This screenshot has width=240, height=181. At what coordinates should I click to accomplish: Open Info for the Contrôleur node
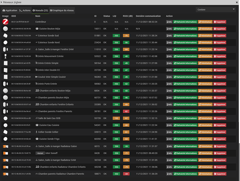point(169,22)
